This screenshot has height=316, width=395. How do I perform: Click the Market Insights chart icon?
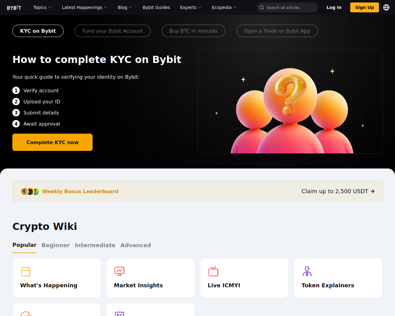[119, 271]
